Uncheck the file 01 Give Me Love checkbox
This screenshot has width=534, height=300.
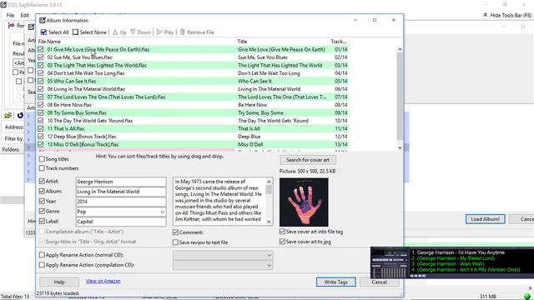point(41,49)
